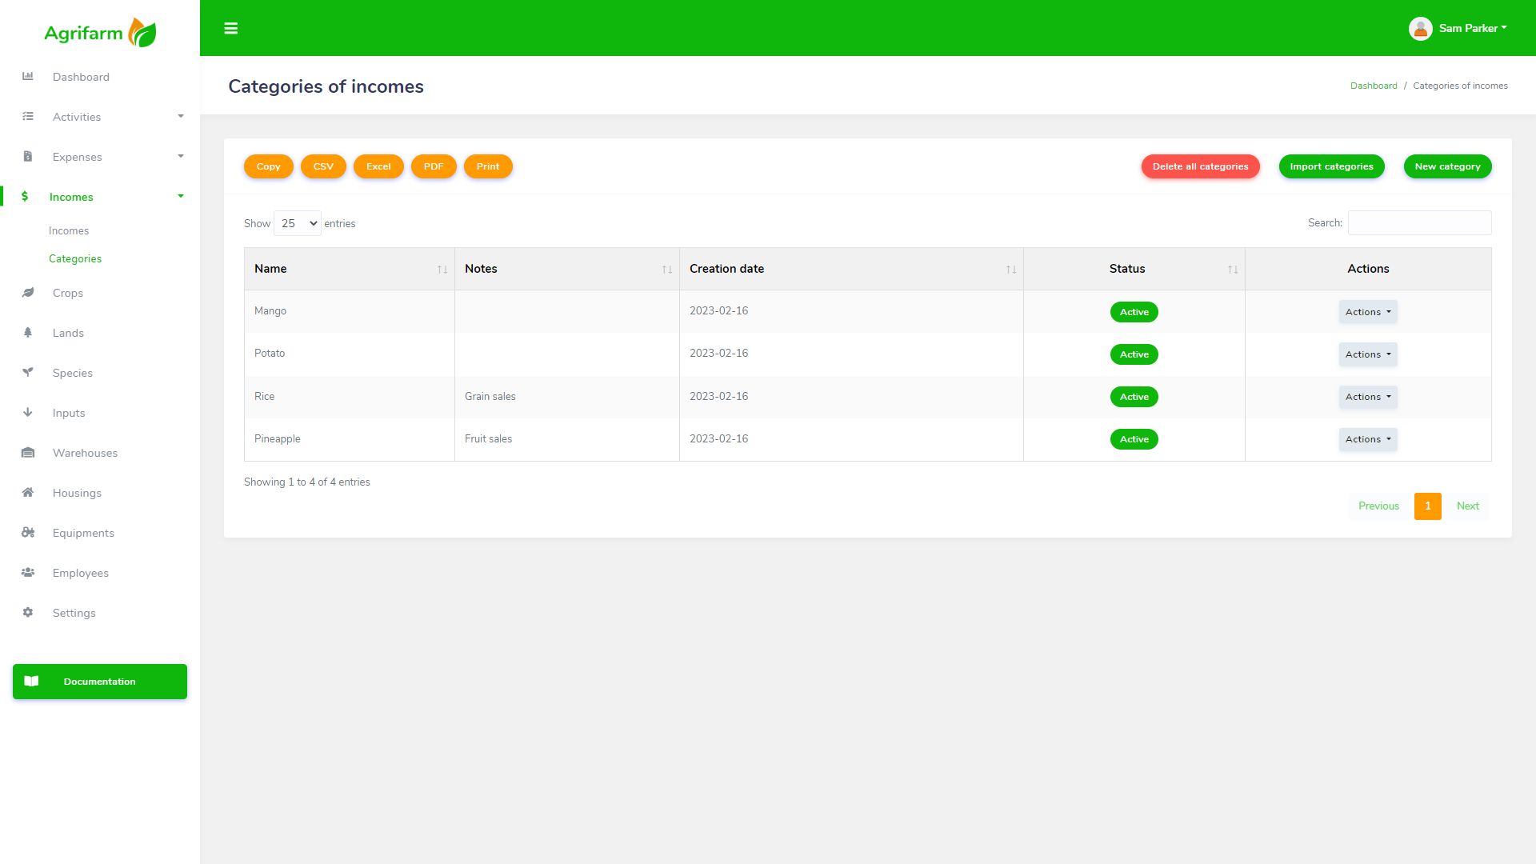Click the Delete all categories button
This screenshot has width=1536, height=864.
(1199, 166)
